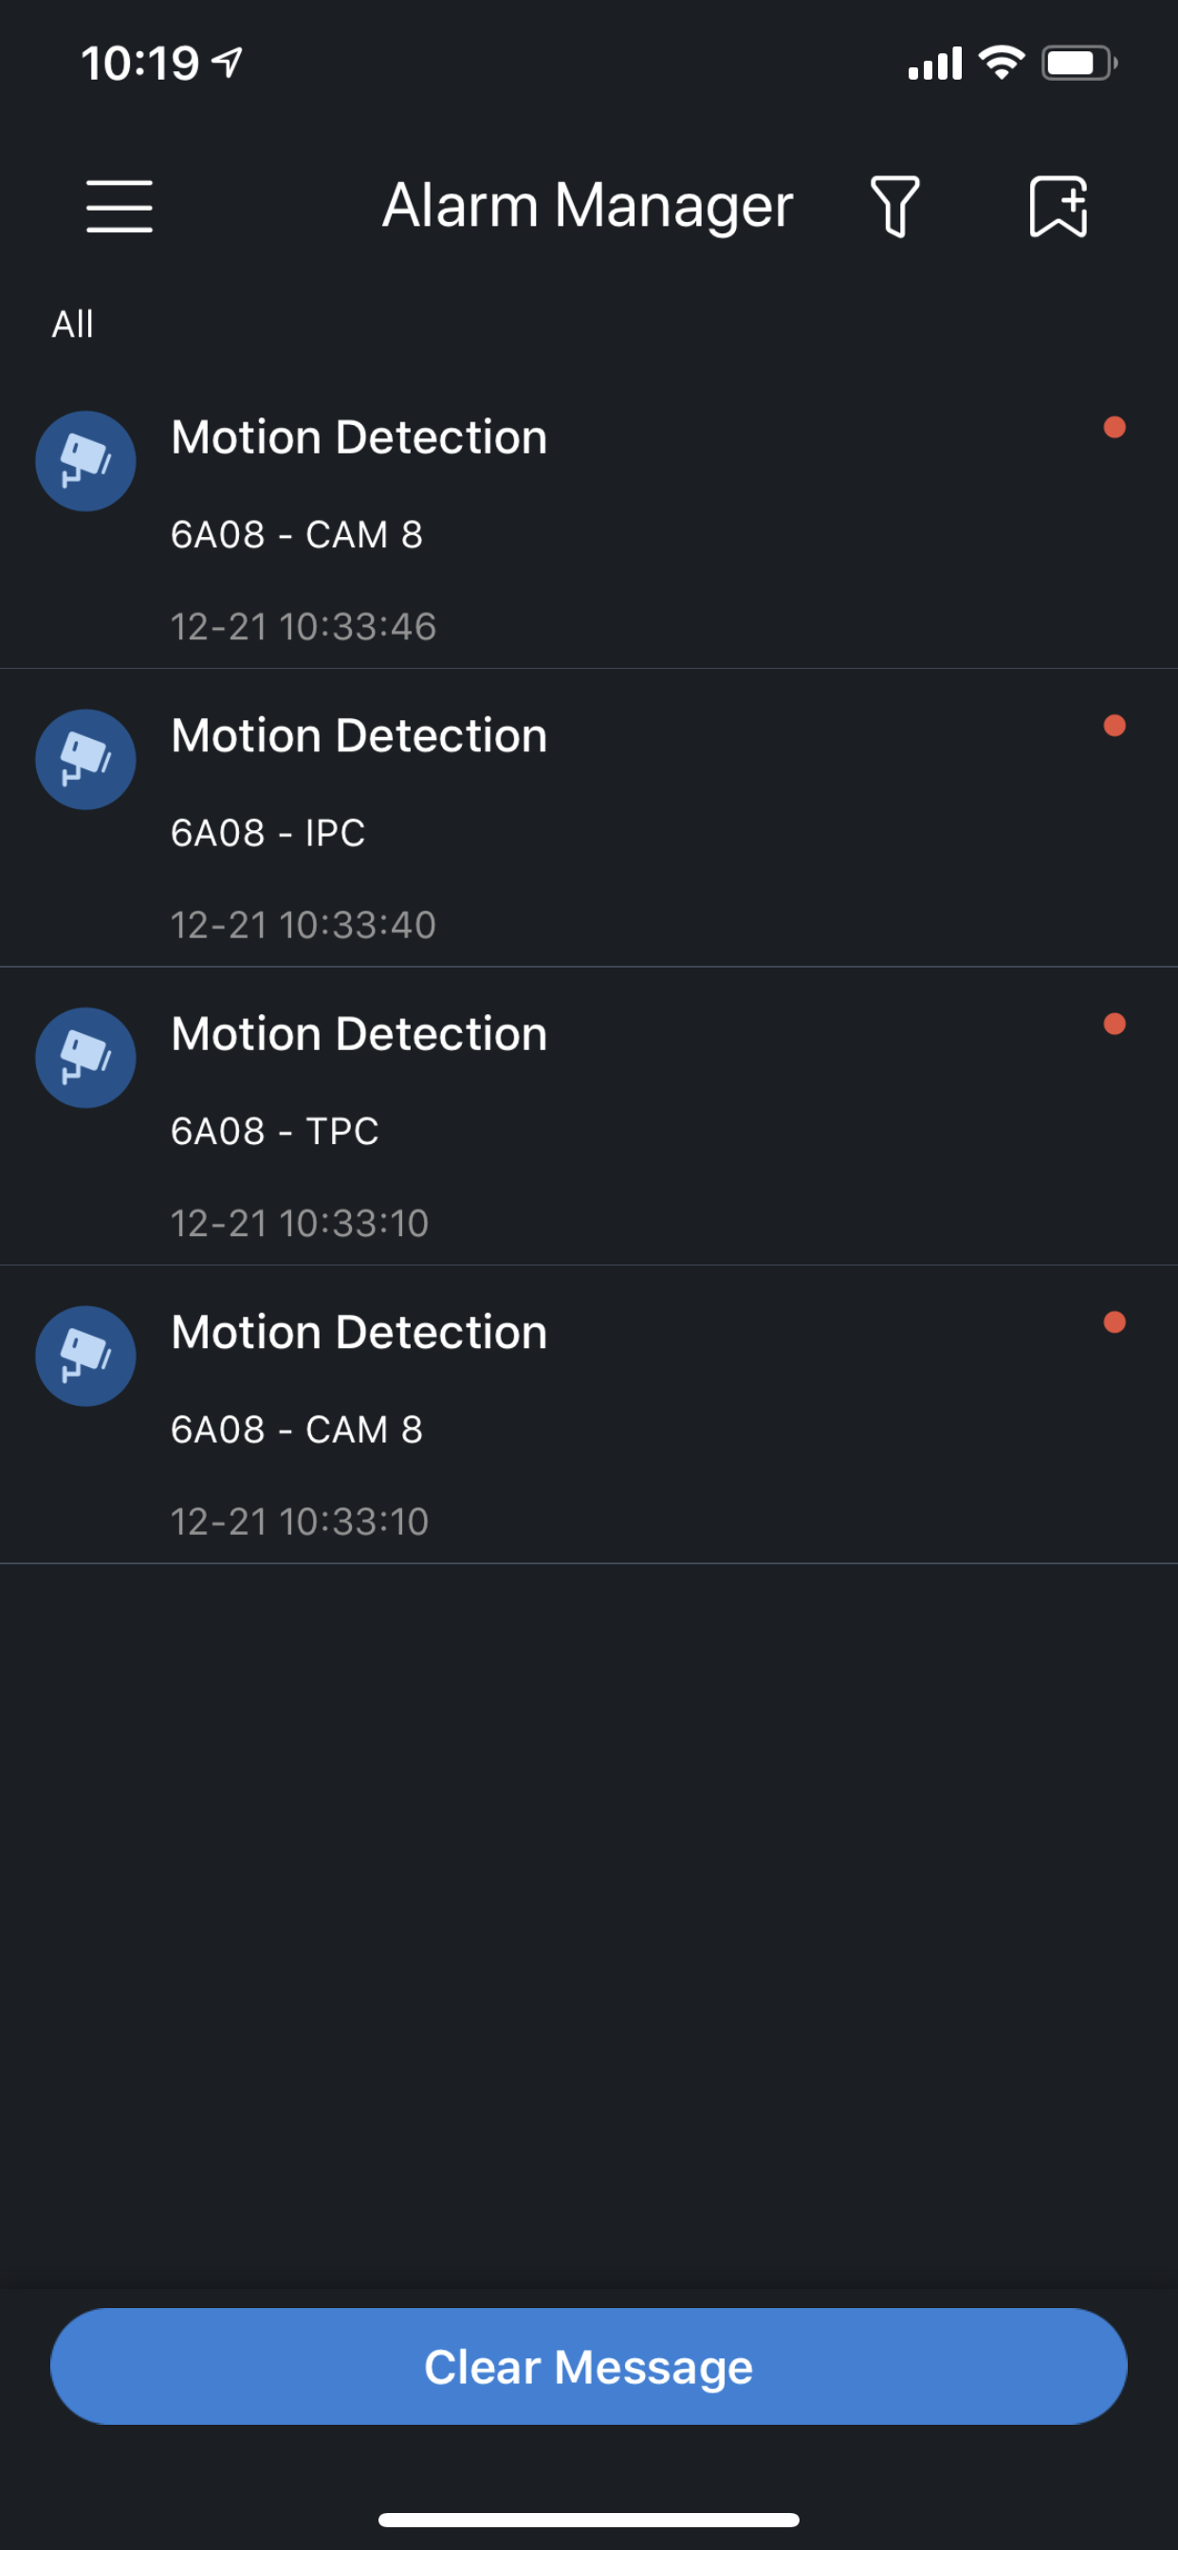Viewport: 1178px width, 2550px height.
Task: Tap unread red dot on TPC alarm
Action: click(1114, 1024)
